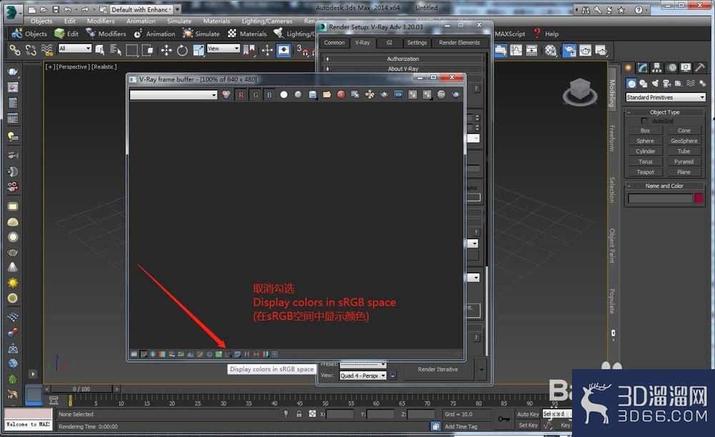Click the Torus primitive button

645,161
